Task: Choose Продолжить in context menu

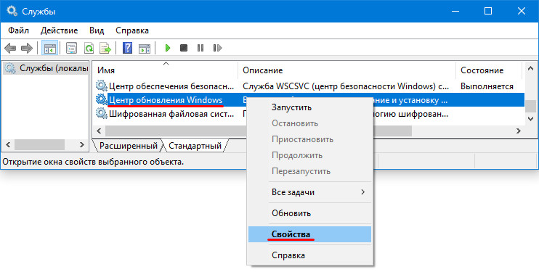Action: (x=310, y=155)
